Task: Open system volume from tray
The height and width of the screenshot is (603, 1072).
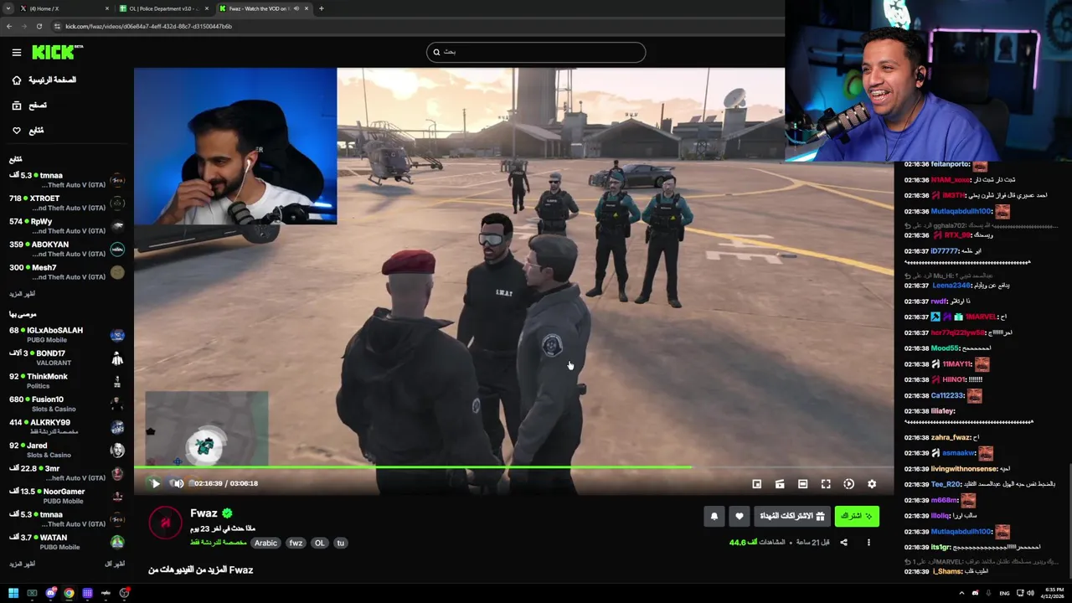Action: pos(1030,593)
